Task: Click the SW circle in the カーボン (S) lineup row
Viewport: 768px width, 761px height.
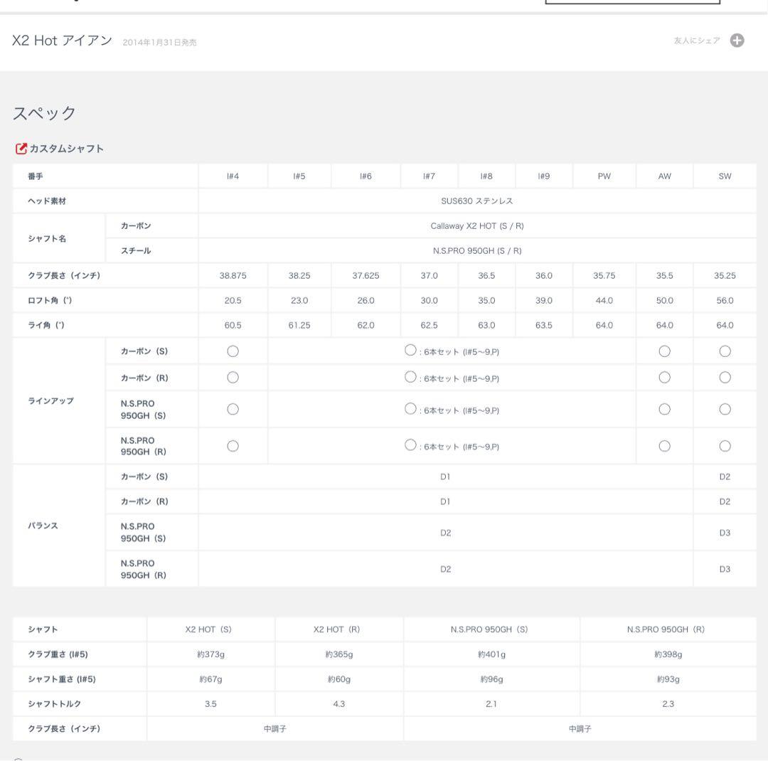Action: click(725, 351)
